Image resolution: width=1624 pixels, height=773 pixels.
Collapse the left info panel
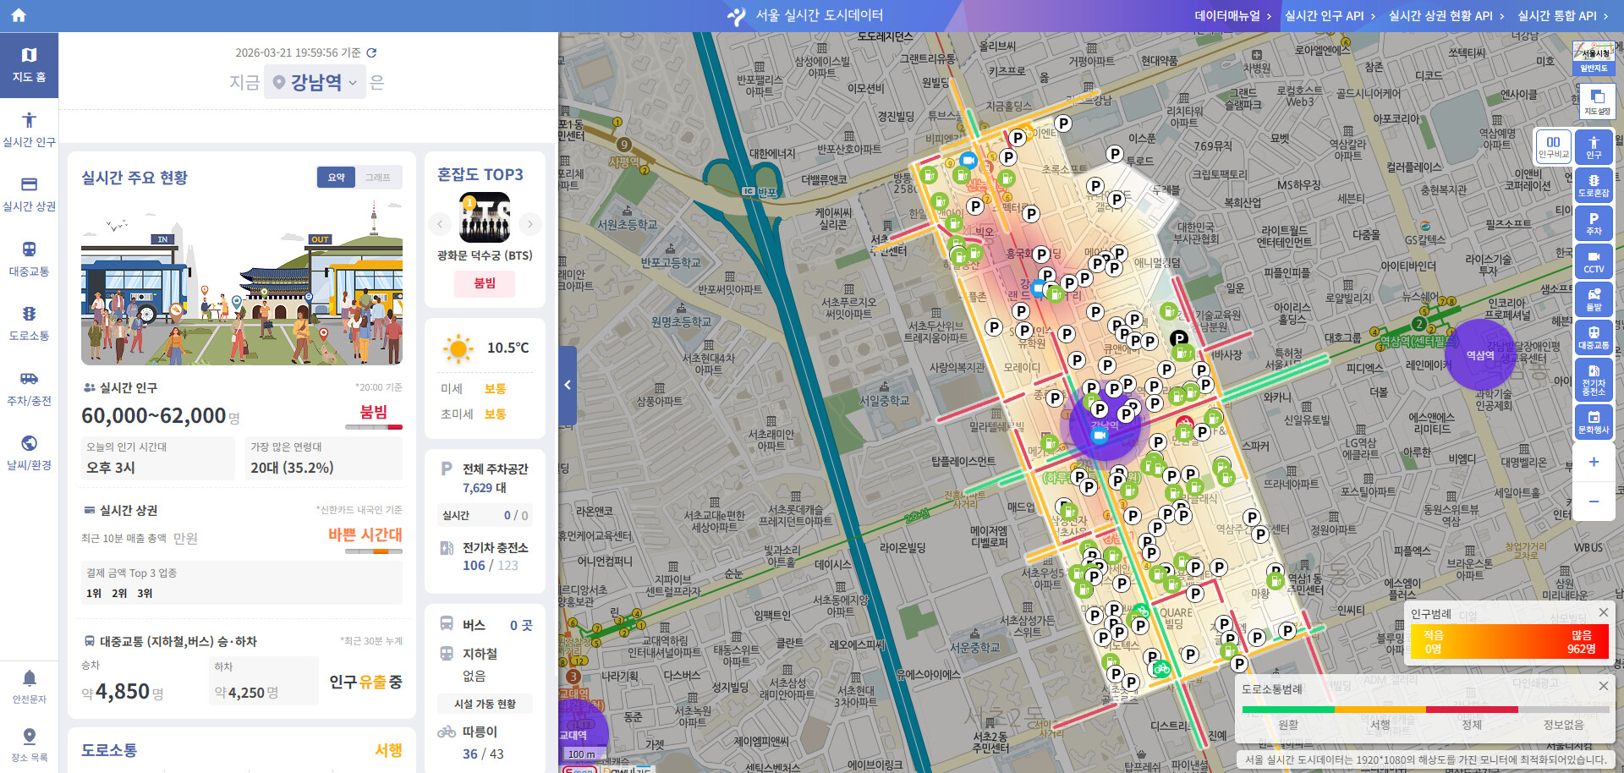point(568,385)
